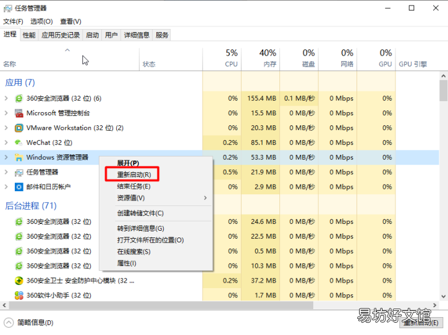Click the horizontal scrollbar right arrow
Image resolution: width=448 pixels, height=335 pixels.
coord(435,305)
